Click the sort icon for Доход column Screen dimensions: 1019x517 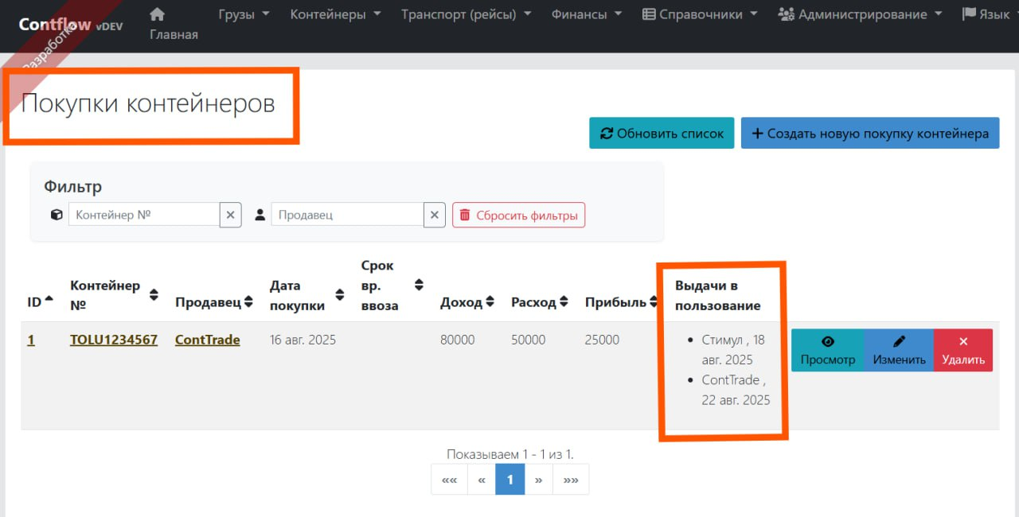tap(490, 302)
